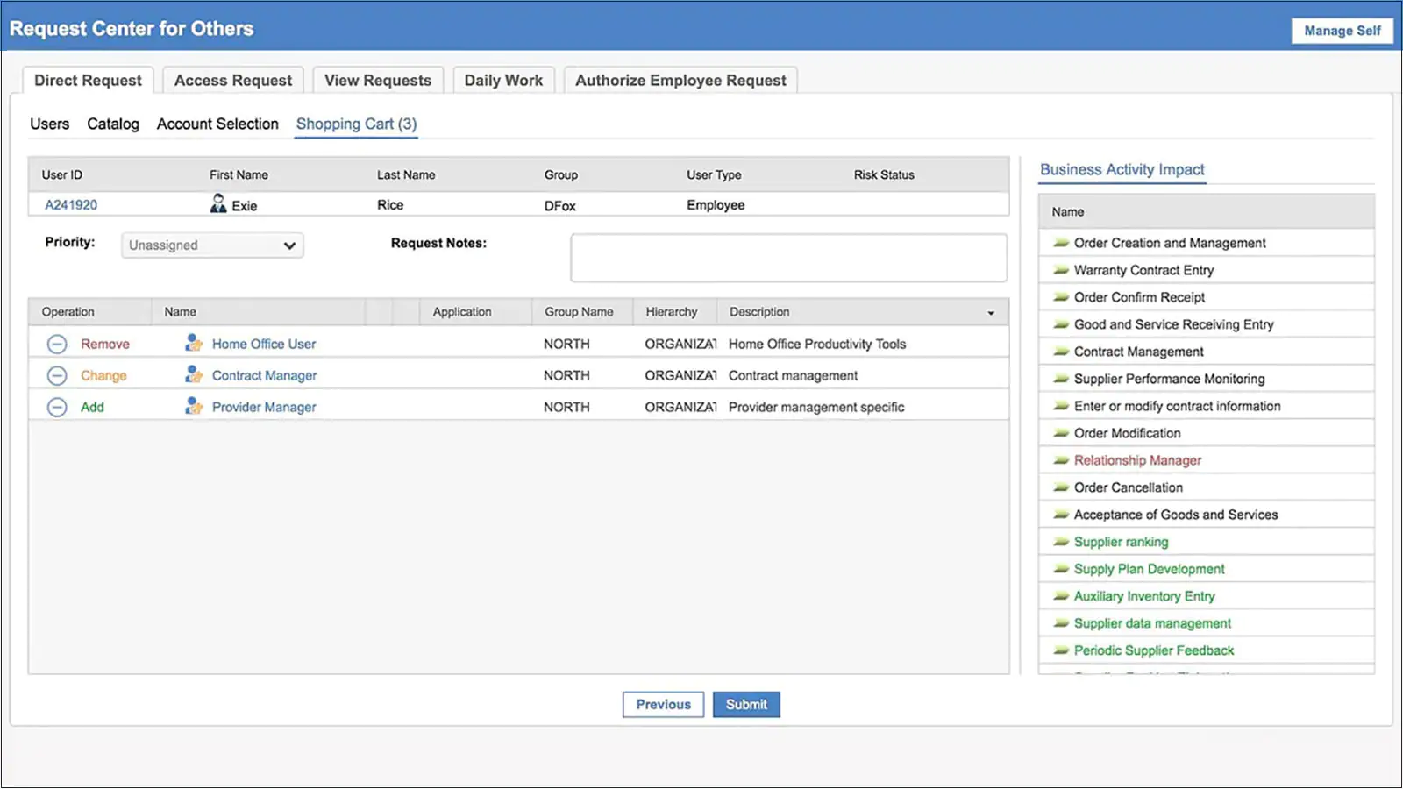Select the Supplier ranking activity text
Screen dimensions: 1403x789
click(x=1121, y=542)
